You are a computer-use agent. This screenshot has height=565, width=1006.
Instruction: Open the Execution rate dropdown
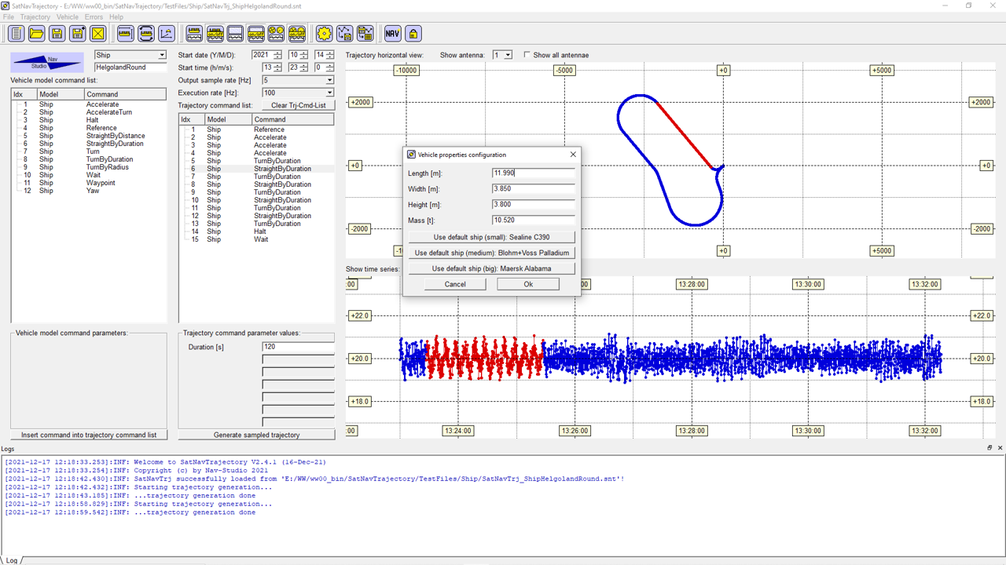point(329,93)
